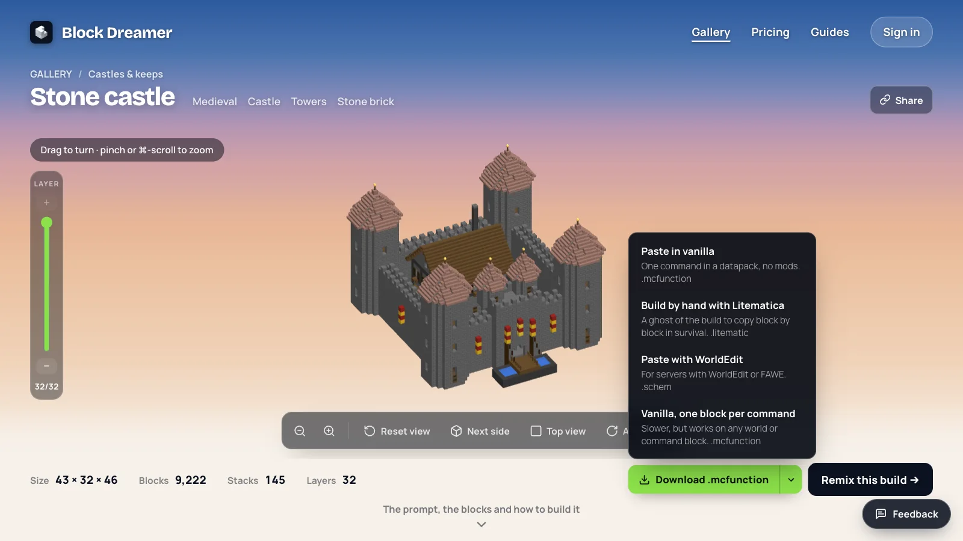Download the .mcfunction file
Viewport: 963px width, 541px height.
tap(704, 480)
